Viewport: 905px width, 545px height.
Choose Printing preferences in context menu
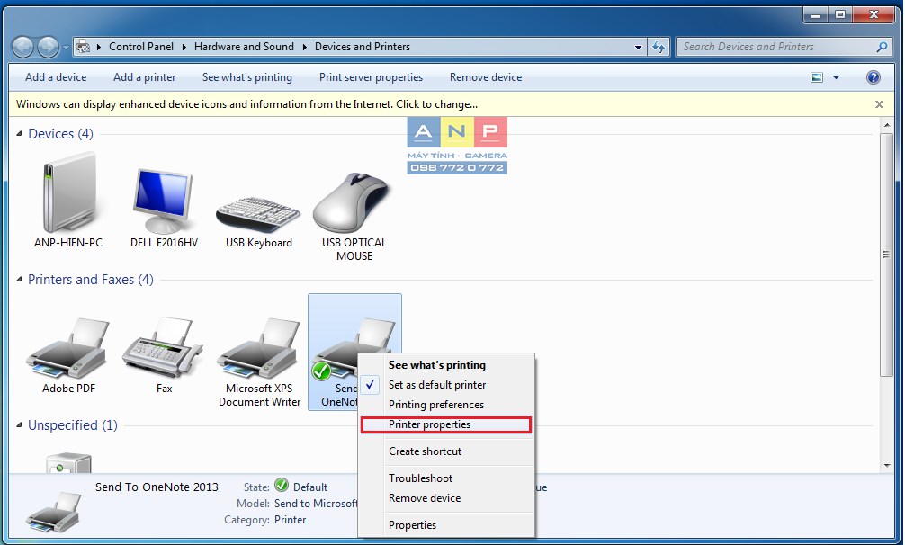coord(446,405)
